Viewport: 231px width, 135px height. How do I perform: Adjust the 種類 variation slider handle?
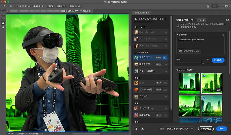click(203, 63)
